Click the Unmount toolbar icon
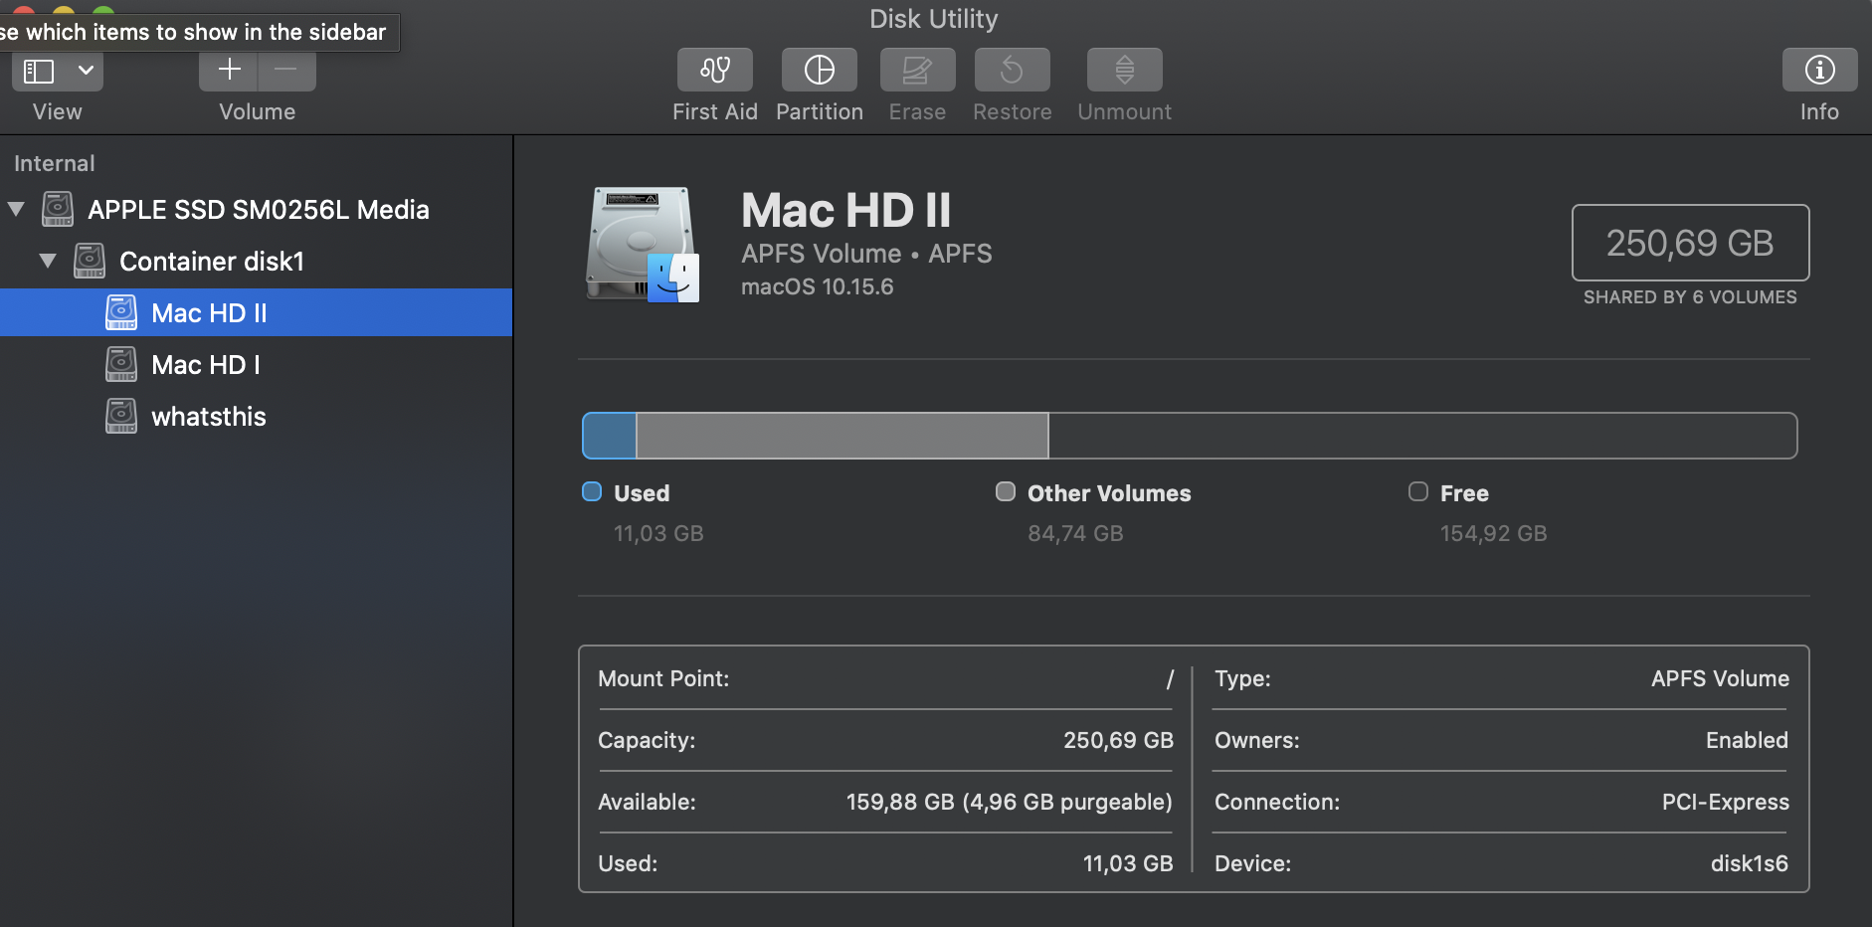The image size is (1872, 927). click(1124, 70)
